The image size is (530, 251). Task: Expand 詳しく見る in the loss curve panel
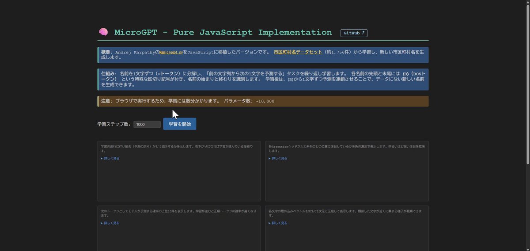tap(110, 158)
